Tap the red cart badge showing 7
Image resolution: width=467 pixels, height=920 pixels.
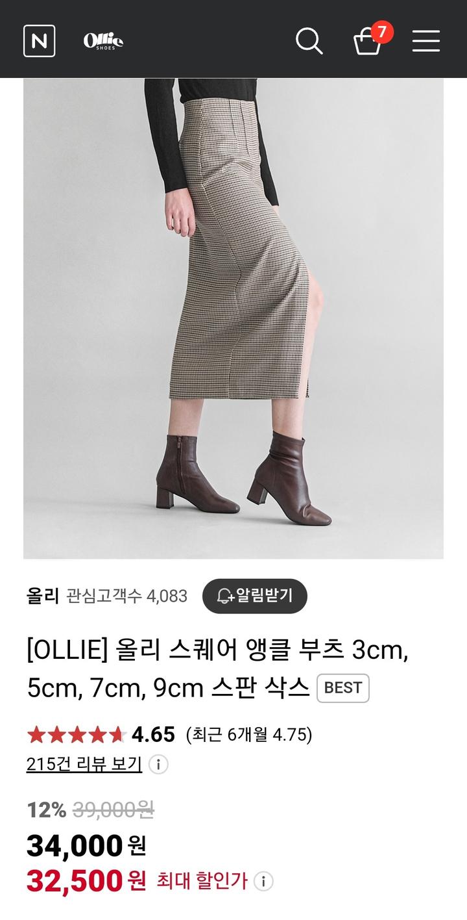click(x=382, y=32)
